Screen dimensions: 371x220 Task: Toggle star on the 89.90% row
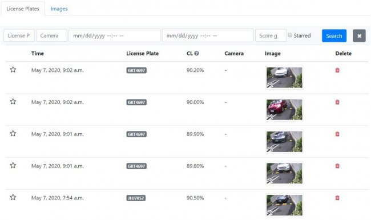(13, 134)
